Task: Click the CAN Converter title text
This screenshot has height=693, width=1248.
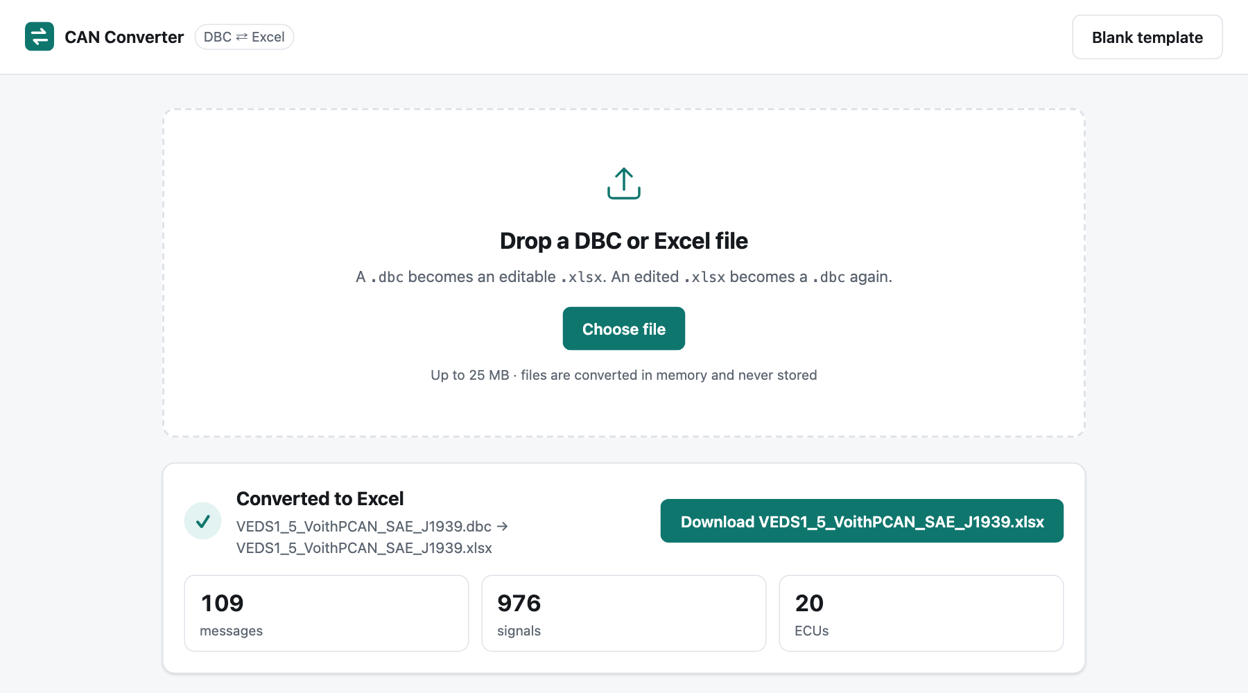Action: click(x=124, y=37)
